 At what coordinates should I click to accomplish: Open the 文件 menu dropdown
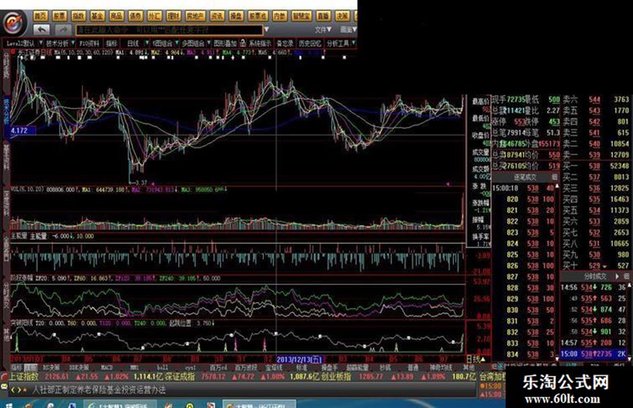pos(323,29)
